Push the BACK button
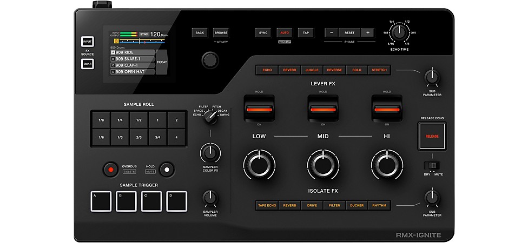This screenshot has height=243, width=528. tap(200, 32)
